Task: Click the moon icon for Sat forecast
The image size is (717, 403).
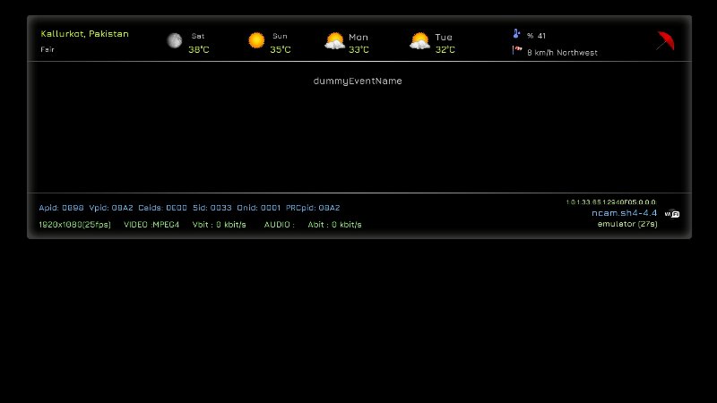Action: coord(174,40)
